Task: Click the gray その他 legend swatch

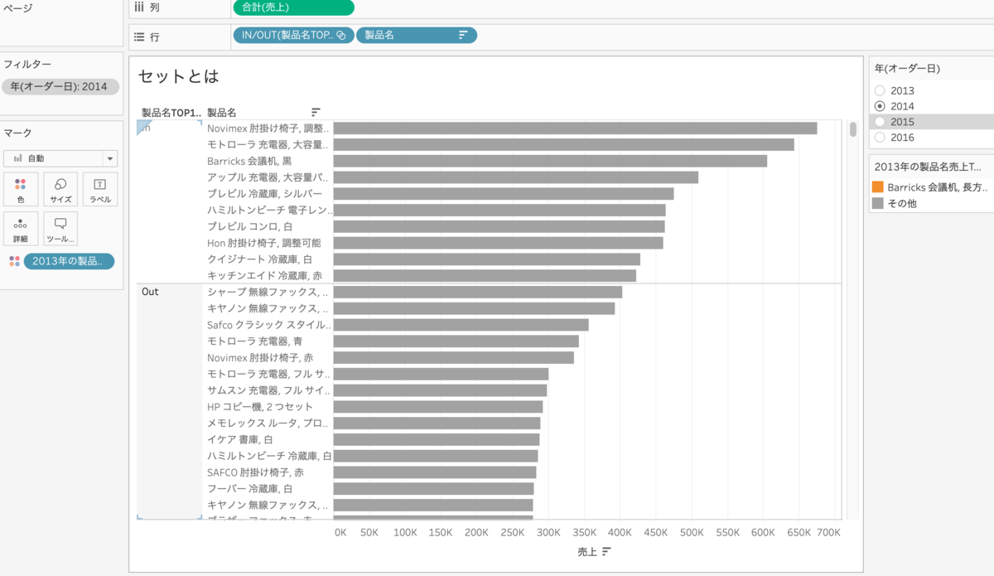Action: tap(878, 203)
